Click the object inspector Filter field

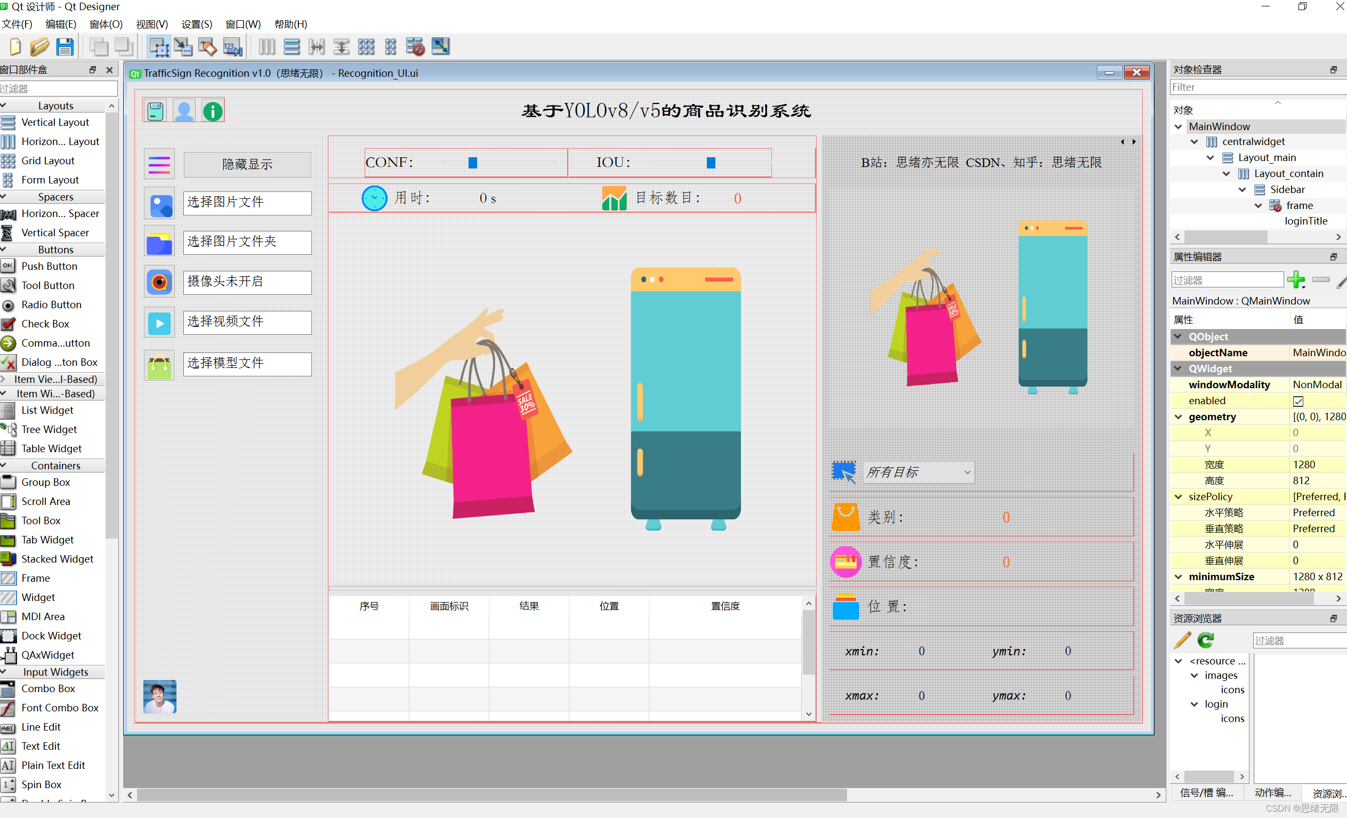pos(1257,87)
